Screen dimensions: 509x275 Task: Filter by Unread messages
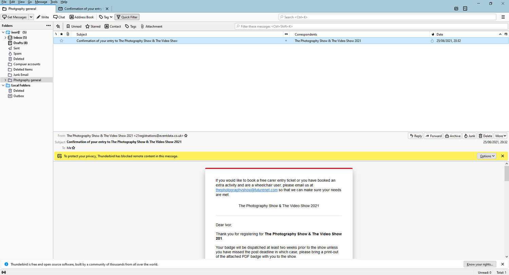[x=74, y=26]
